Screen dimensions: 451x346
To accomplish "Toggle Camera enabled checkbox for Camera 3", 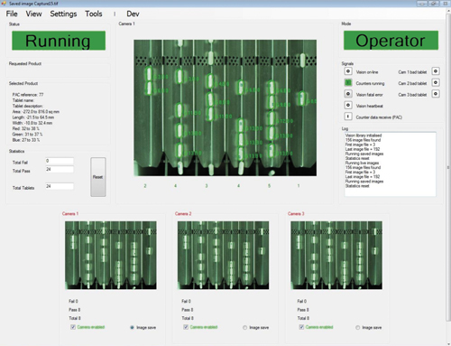I will (301, 327).
